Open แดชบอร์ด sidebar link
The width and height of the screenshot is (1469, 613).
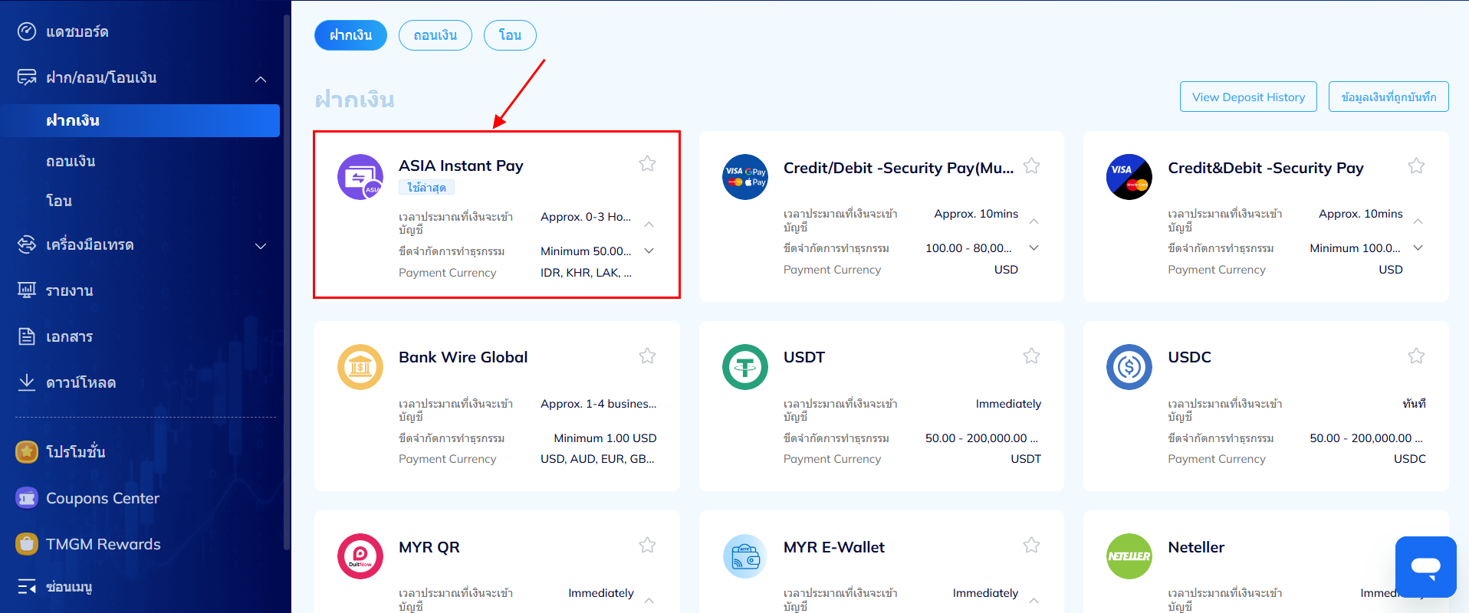coord(77,31)
